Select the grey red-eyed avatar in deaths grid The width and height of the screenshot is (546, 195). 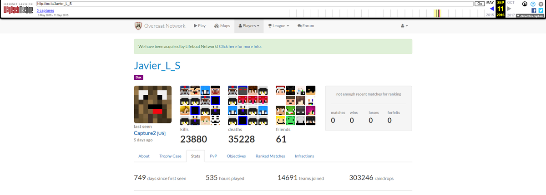(x=243, y=90)
